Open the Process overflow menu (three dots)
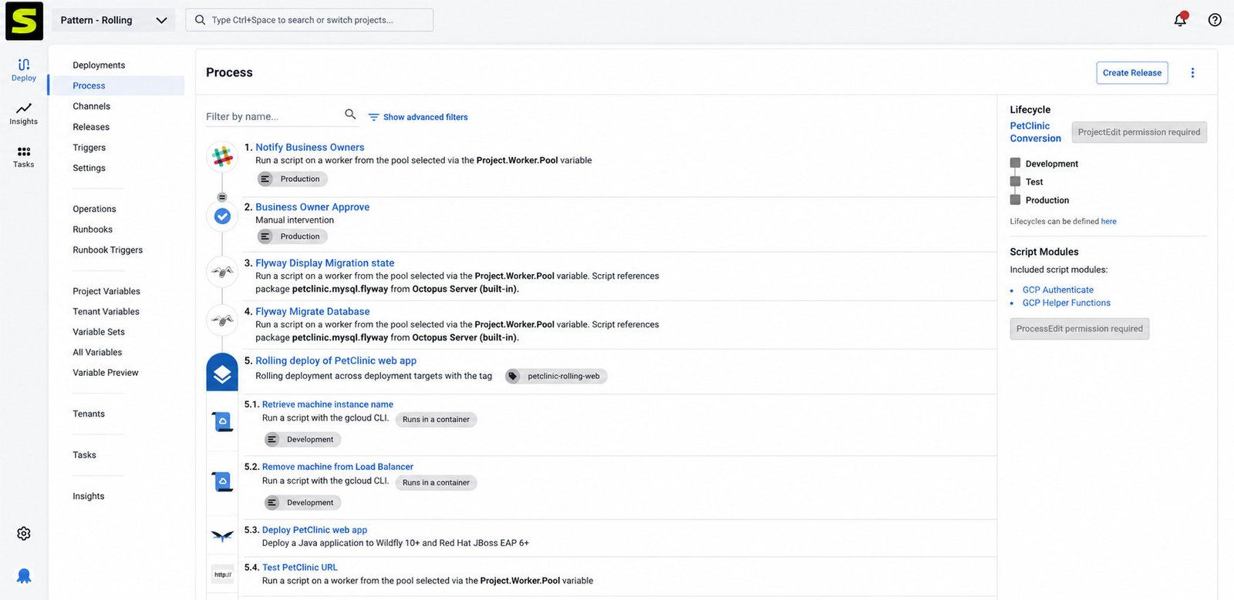 1192,72
